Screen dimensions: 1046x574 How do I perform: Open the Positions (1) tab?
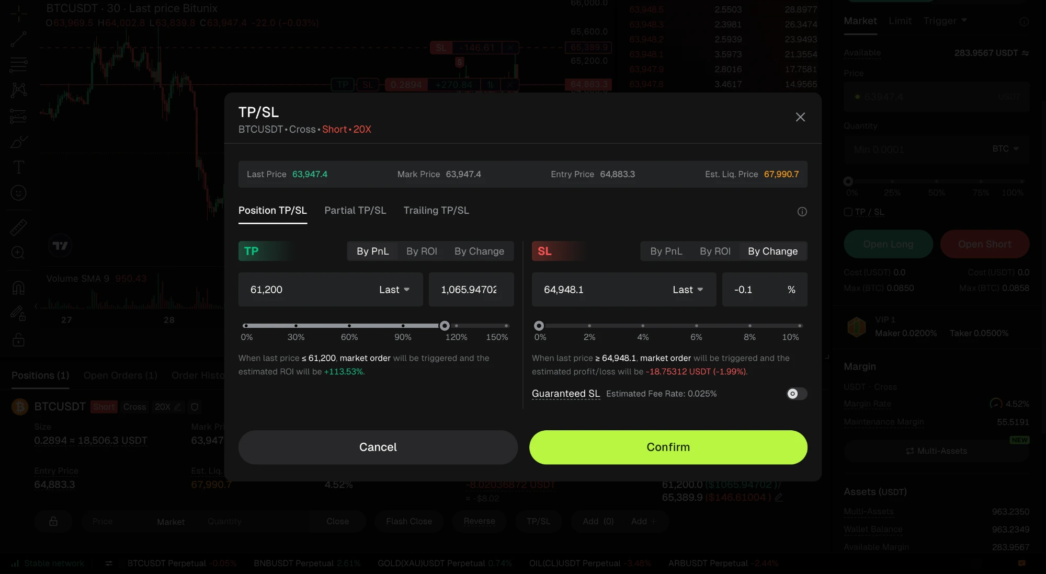tap(40, 375)
